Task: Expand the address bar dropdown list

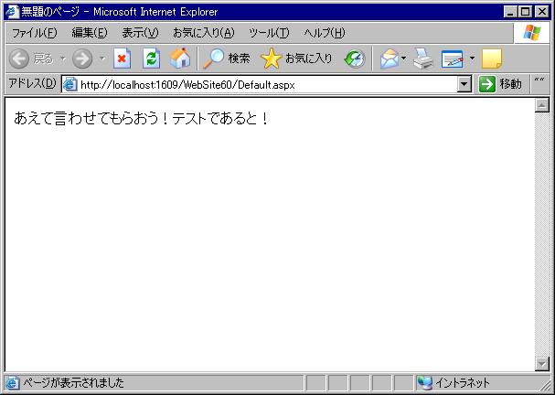Action: coord(464,85)
